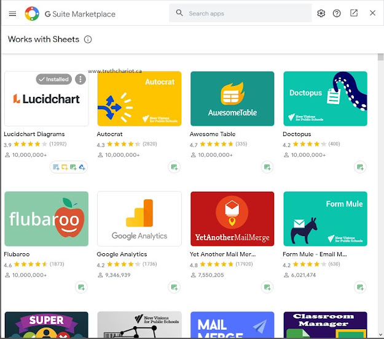Click the Installed badge on Lucidchart
This screenshot has height=339, width=384.
tap(54, 79)
